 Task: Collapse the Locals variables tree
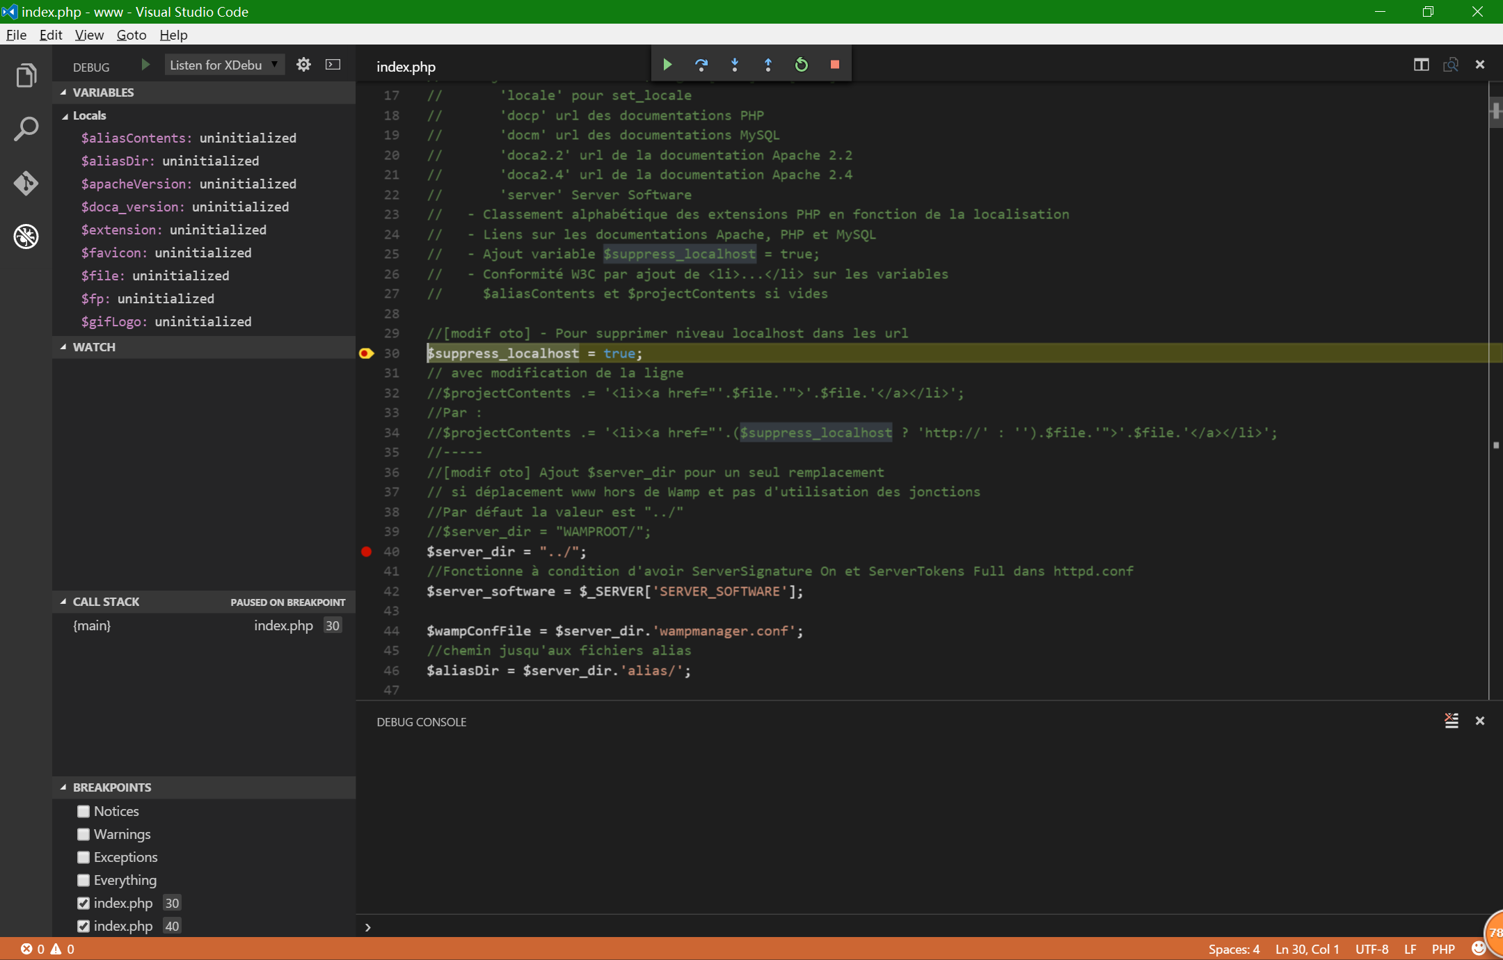click(x=65, y=115)
